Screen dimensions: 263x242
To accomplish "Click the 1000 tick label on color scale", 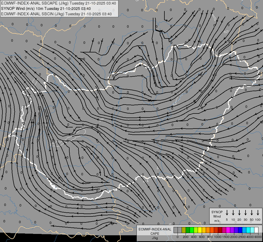I will coord(218,237).
